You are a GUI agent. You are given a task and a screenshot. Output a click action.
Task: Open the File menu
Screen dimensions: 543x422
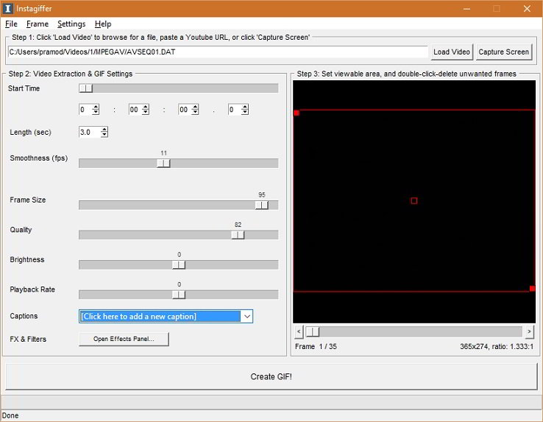(11, 24)
